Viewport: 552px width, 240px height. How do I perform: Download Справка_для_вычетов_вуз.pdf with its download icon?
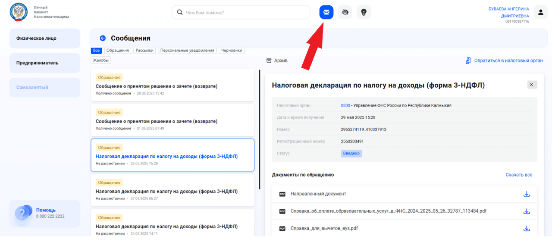(527, 228)
